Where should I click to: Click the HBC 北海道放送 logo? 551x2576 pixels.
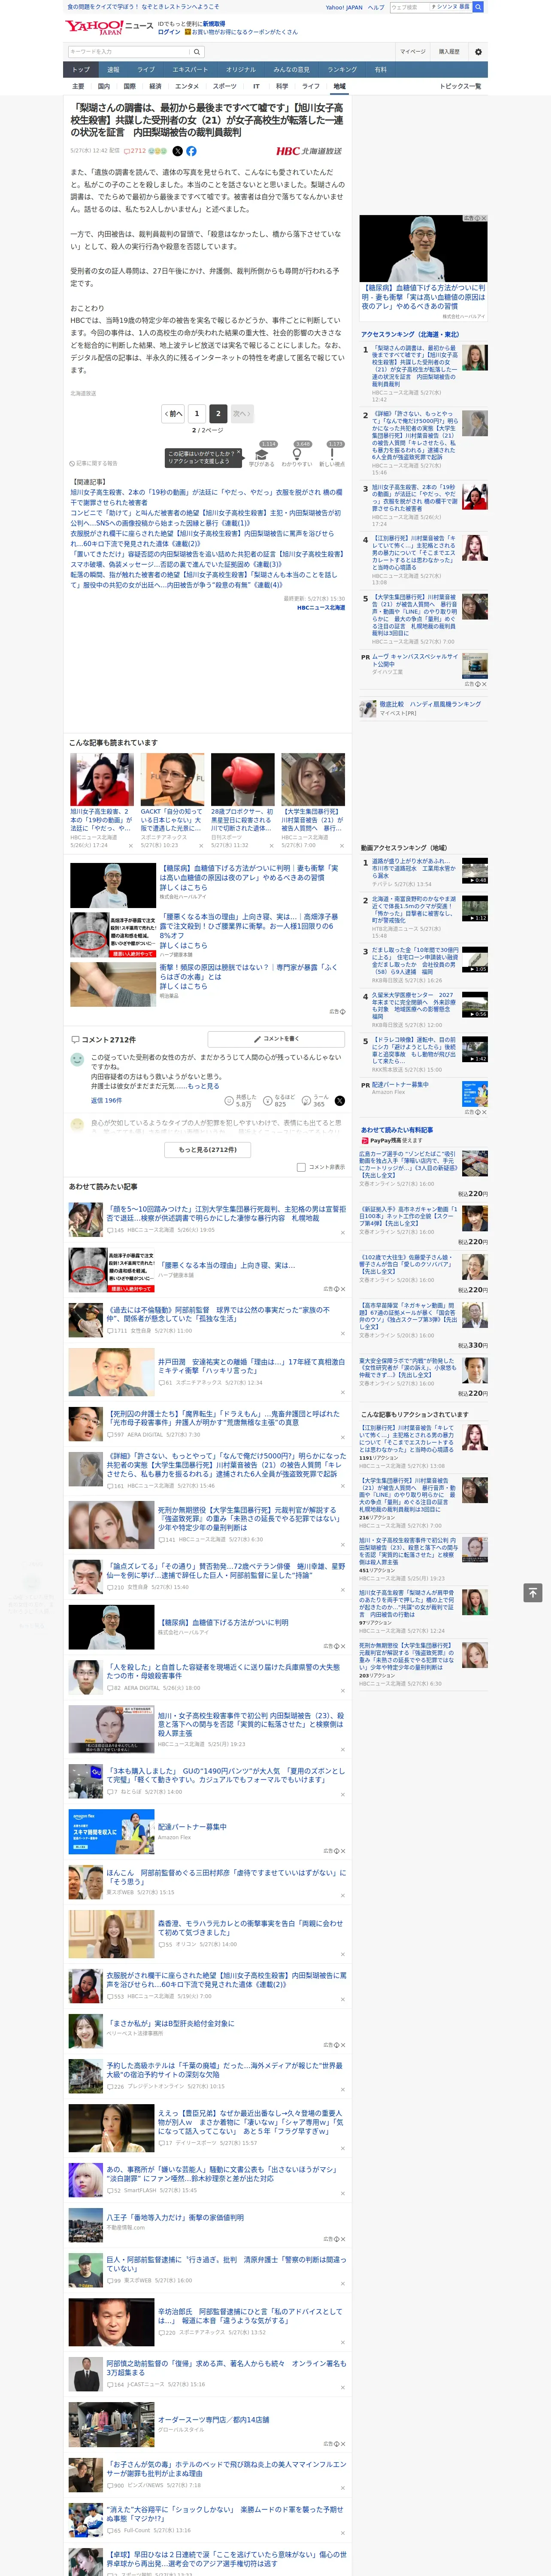click(x=309, y=151)
